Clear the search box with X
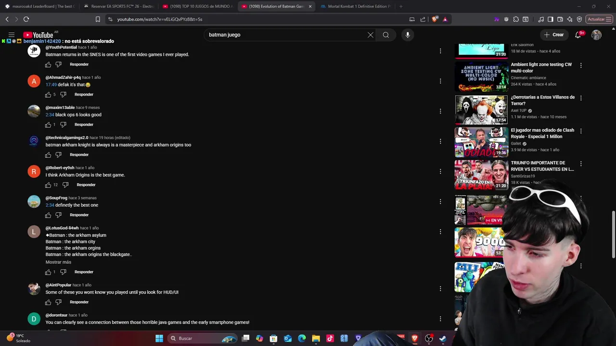The width and height of the screenshot is (616, 346). pyautogui.click(x=371, y=35)
